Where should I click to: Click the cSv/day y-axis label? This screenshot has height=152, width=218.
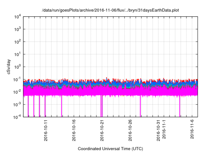[9, 67]
